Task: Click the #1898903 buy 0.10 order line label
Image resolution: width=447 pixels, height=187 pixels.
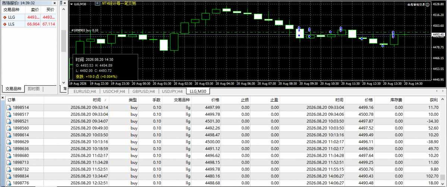Action: [85, 30]
